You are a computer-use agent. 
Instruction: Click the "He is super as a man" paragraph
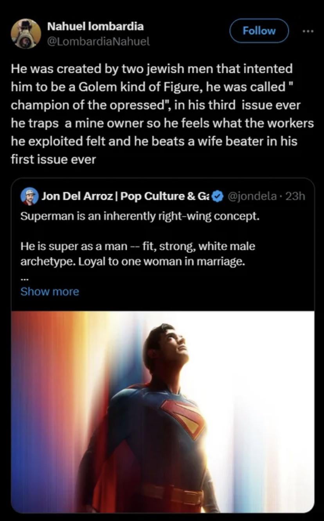click(x=138, y=254)
